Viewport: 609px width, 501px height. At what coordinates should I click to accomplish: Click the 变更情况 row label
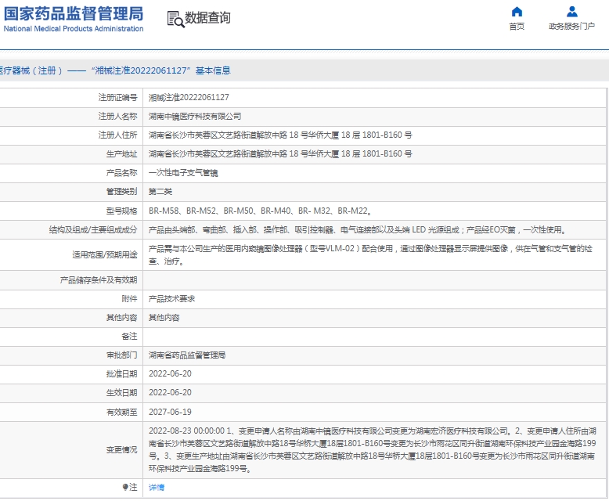tap(121, 449)
